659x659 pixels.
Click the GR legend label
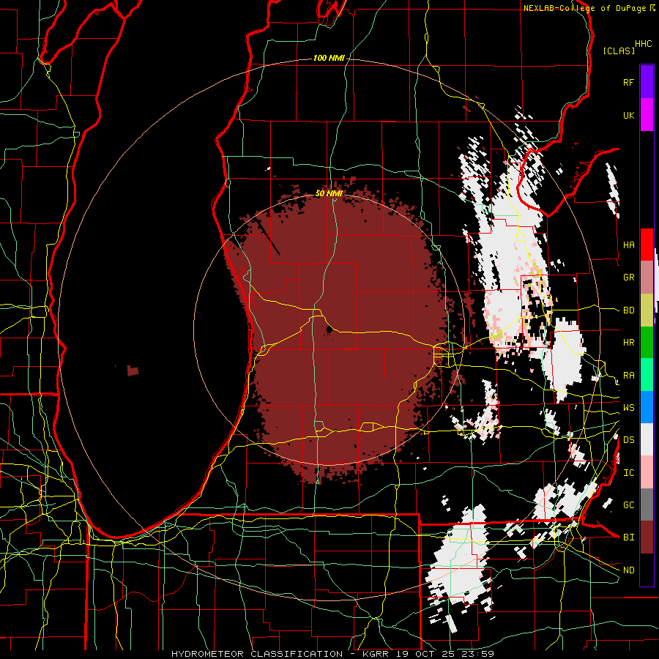tap(628, 278)
